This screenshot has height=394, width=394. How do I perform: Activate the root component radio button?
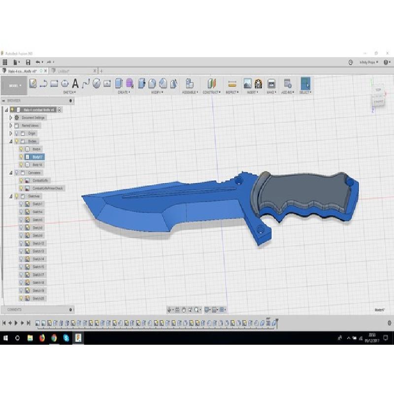click(59, 110)
